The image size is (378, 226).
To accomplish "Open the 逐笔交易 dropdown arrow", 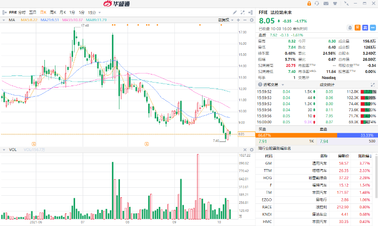I will click(283, 85).
